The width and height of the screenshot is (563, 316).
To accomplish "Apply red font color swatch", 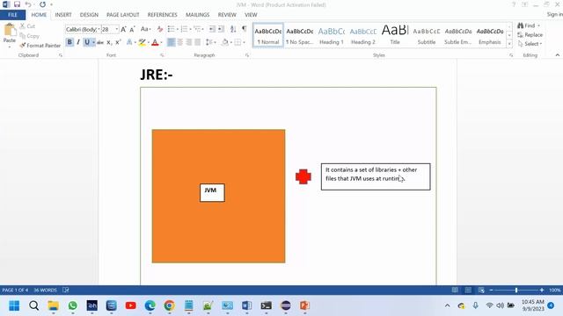I will pos(155,42).
